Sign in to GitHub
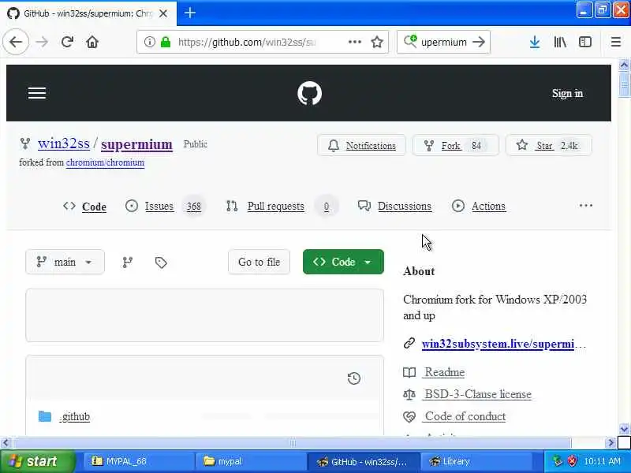Screen dimensions: 631x473 pos(567,93)
